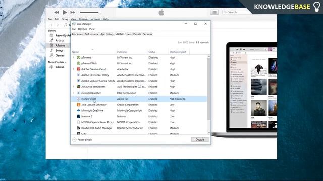Click the iTunes Search field
This screenshot has width=323, height=181.
tap(237, 12)
